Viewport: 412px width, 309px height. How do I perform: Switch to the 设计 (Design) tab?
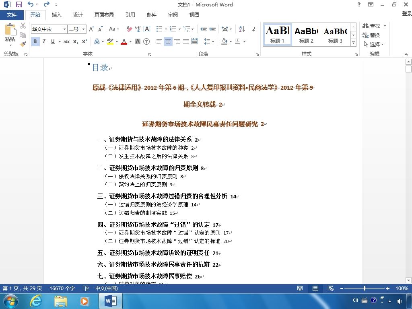(78, 15)
